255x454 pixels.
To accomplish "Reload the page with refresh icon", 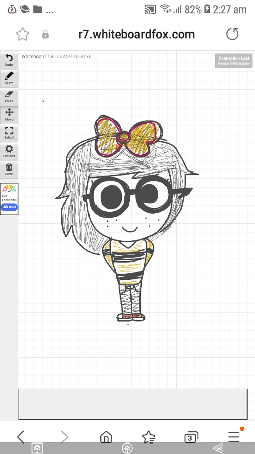I will pos(232,34).
